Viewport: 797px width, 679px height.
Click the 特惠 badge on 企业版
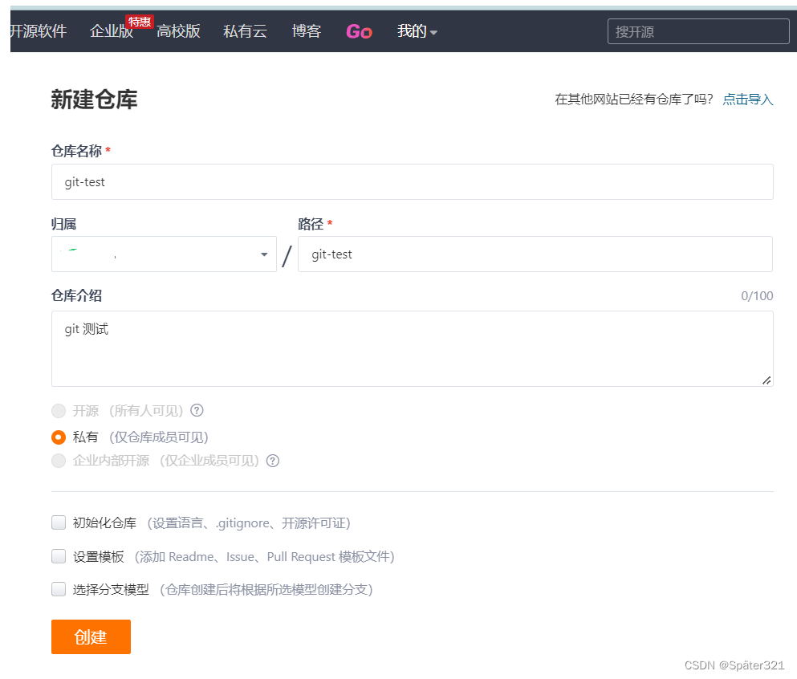click(x=140, y=22)
